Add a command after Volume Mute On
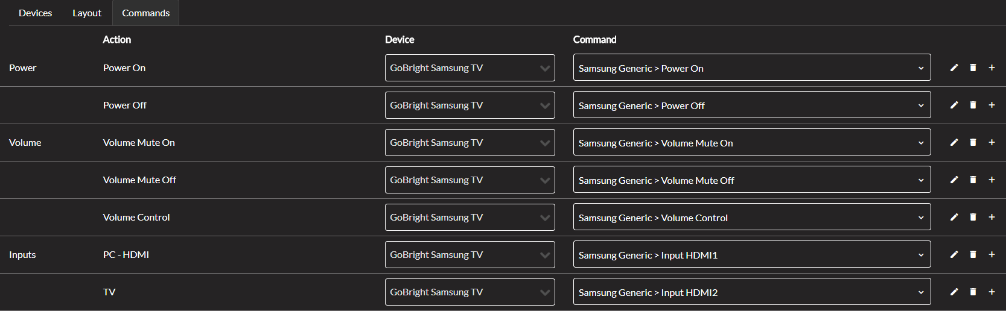The height and width of the screenshot is (311, 1006). click(992, 142)
